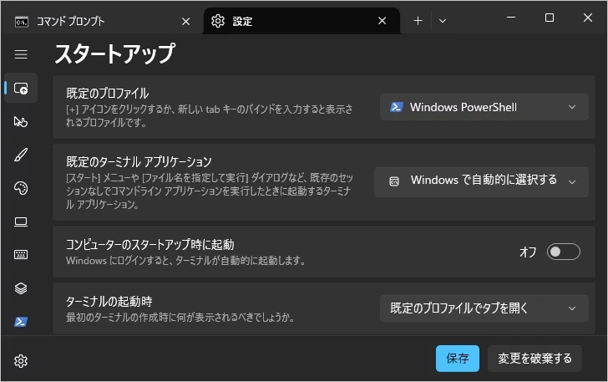Add a new tab with plus button

(x=418, y=21)
